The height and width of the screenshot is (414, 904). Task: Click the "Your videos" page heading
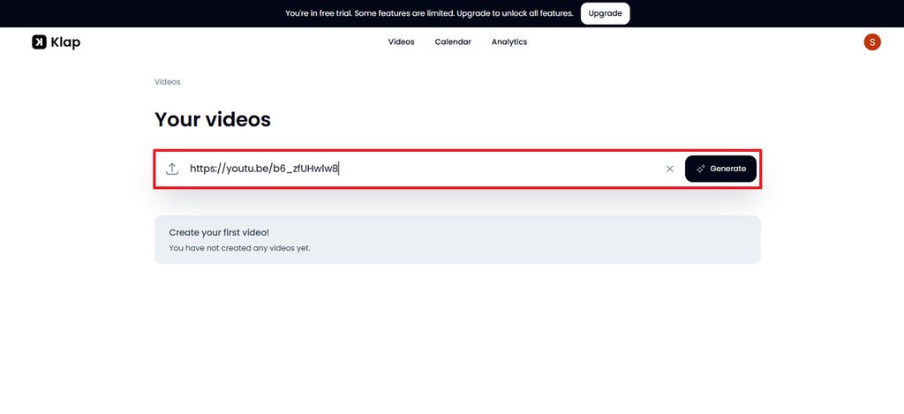213,119
